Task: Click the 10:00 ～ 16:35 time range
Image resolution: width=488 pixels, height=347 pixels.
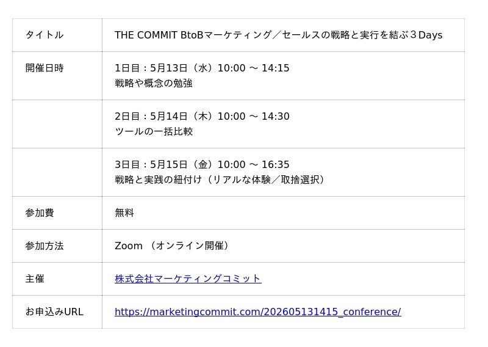Action: [x=254, y=164]
